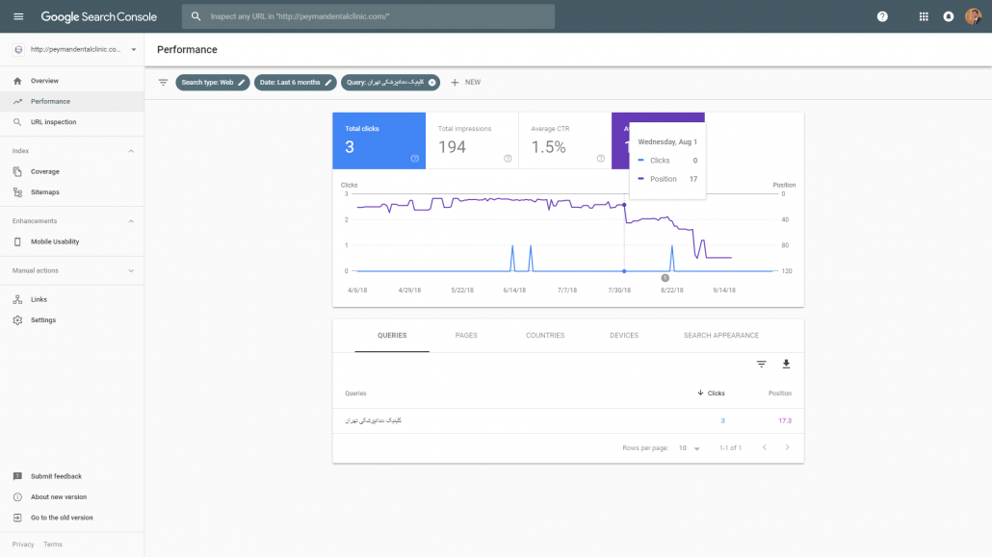Click the help question mark icon

click(882, 16)
